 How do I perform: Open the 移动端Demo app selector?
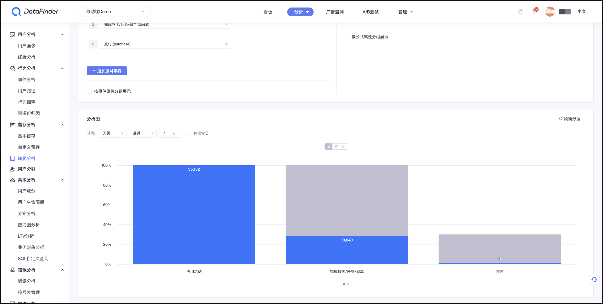115,12
